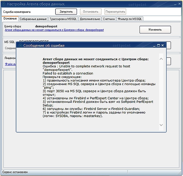Click the greyed Перезапустить button
183x176 pixels.
click(x=115, y=11)
